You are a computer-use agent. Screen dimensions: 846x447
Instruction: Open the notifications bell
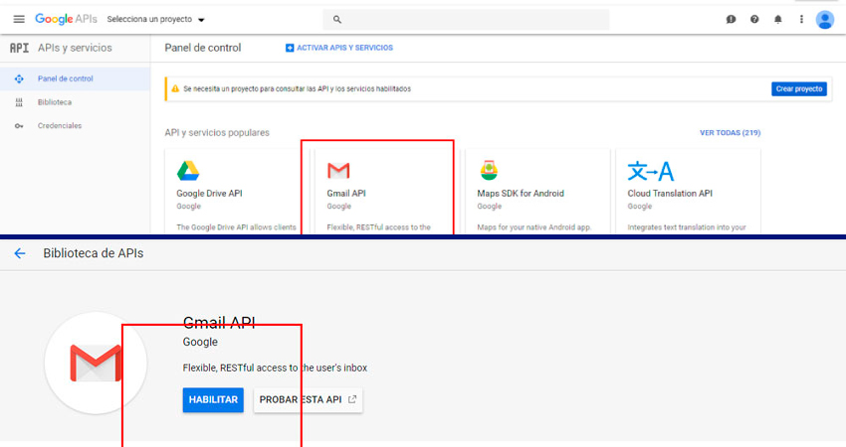(x=778, y=20)
